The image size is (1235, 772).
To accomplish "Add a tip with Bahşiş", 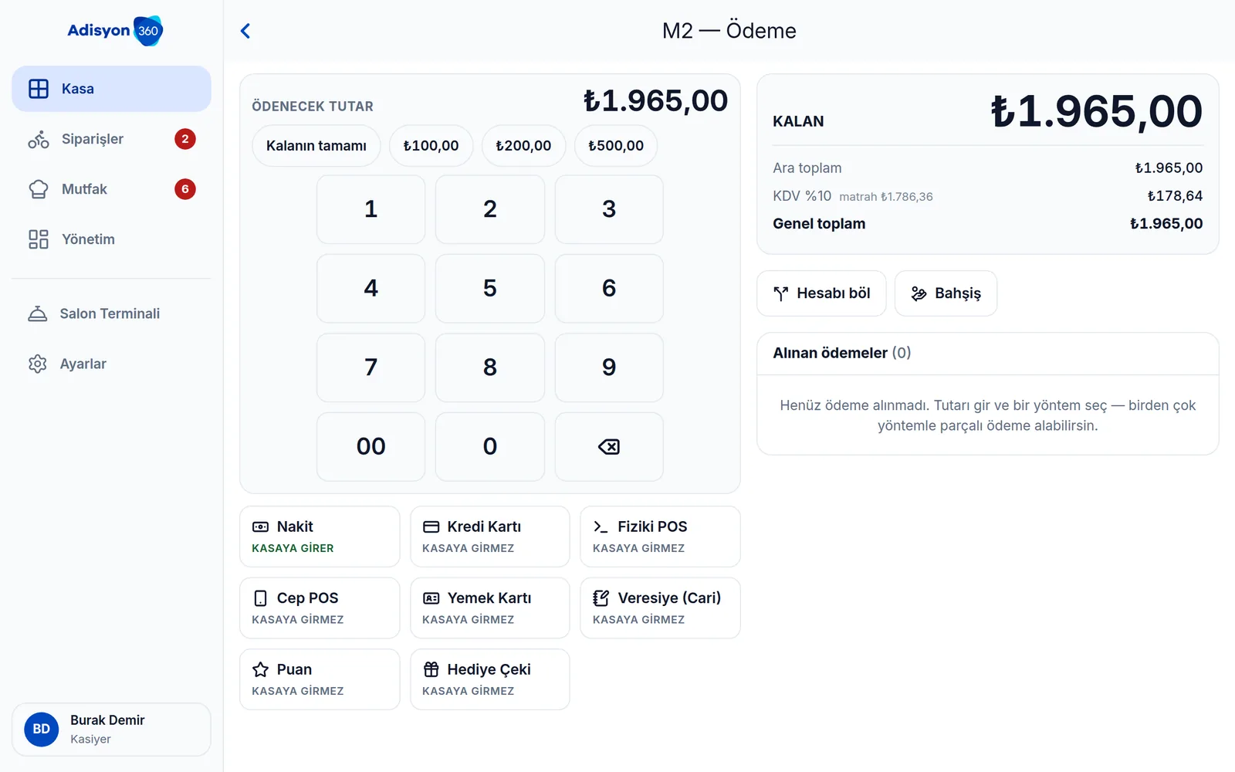I will point(946,293).
